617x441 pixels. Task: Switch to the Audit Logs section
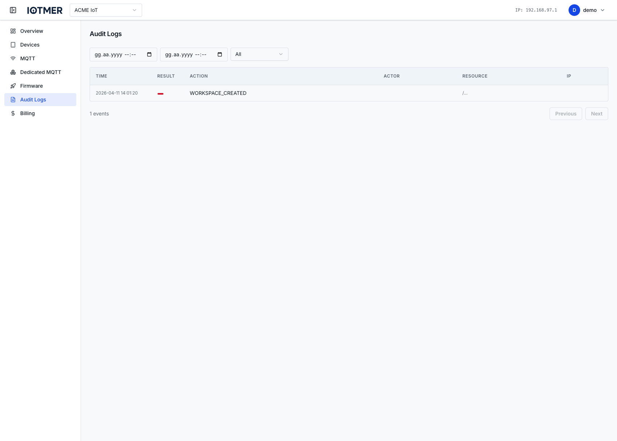33,99
